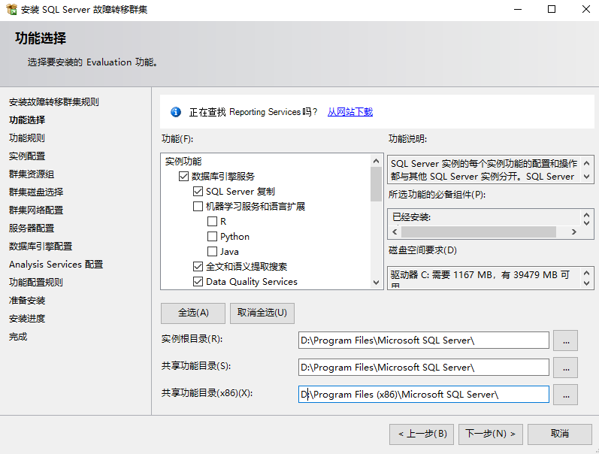
Task: Enable the Python checkbox
Action: pyautogui.click(x=212, y=237)
